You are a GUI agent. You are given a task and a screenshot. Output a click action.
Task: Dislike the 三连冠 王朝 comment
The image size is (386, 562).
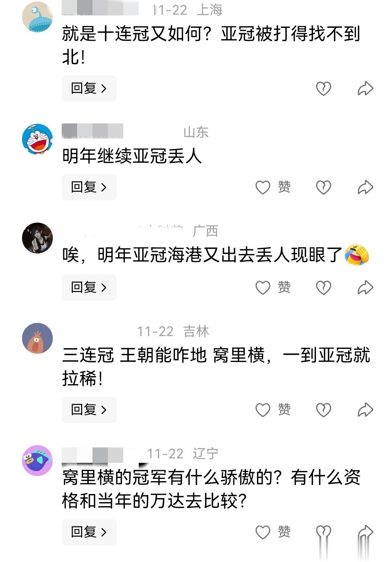(324, 410)
